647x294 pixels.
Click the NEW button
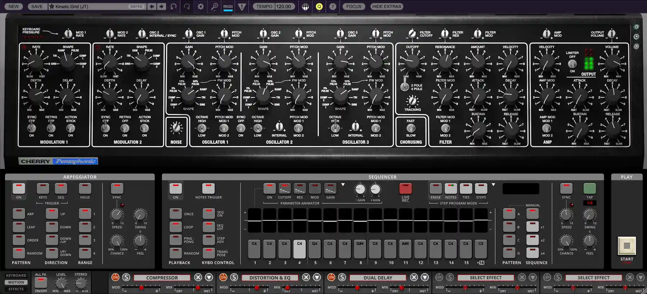[x=14, y=6]
